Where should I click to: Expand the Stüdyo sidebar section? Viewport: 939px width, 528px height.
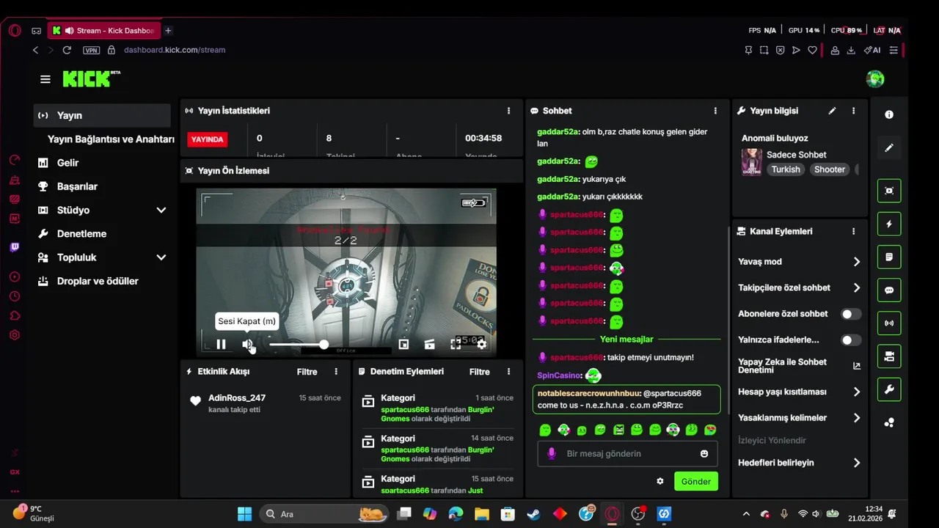coord(161,210)
